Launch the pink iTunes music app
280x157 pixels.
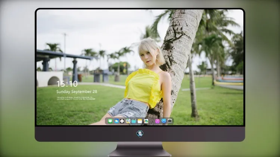(x=157, y=121)
